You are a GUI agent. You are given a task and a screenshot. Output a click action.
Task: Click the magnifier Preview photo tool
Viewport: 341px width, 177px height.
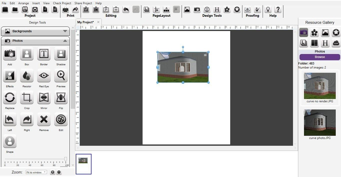coord(61,75)
